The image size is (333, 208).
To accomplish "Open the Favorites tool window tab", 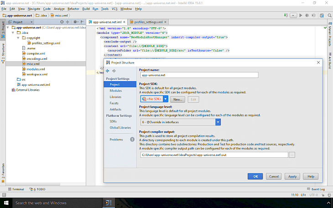I will (3, 172).
